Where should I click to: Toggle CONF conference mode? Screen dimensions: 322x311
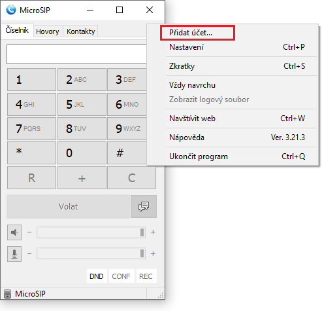[121, 276]
